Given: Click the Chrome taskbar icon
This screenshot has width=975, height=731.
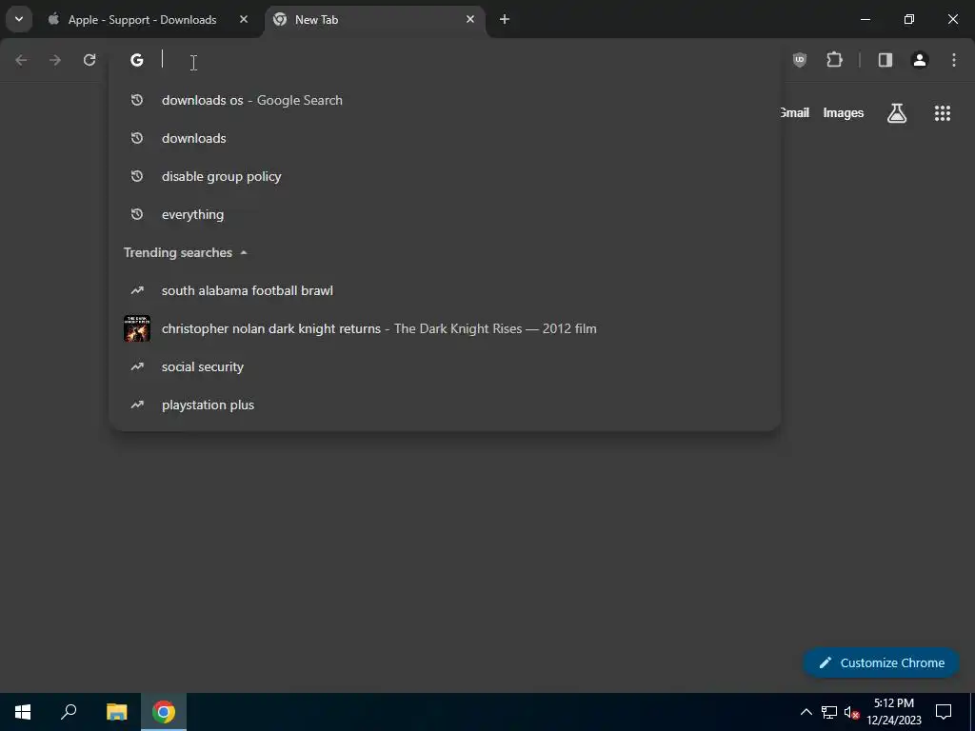Looking at the screenshot, I should (164, 712).
